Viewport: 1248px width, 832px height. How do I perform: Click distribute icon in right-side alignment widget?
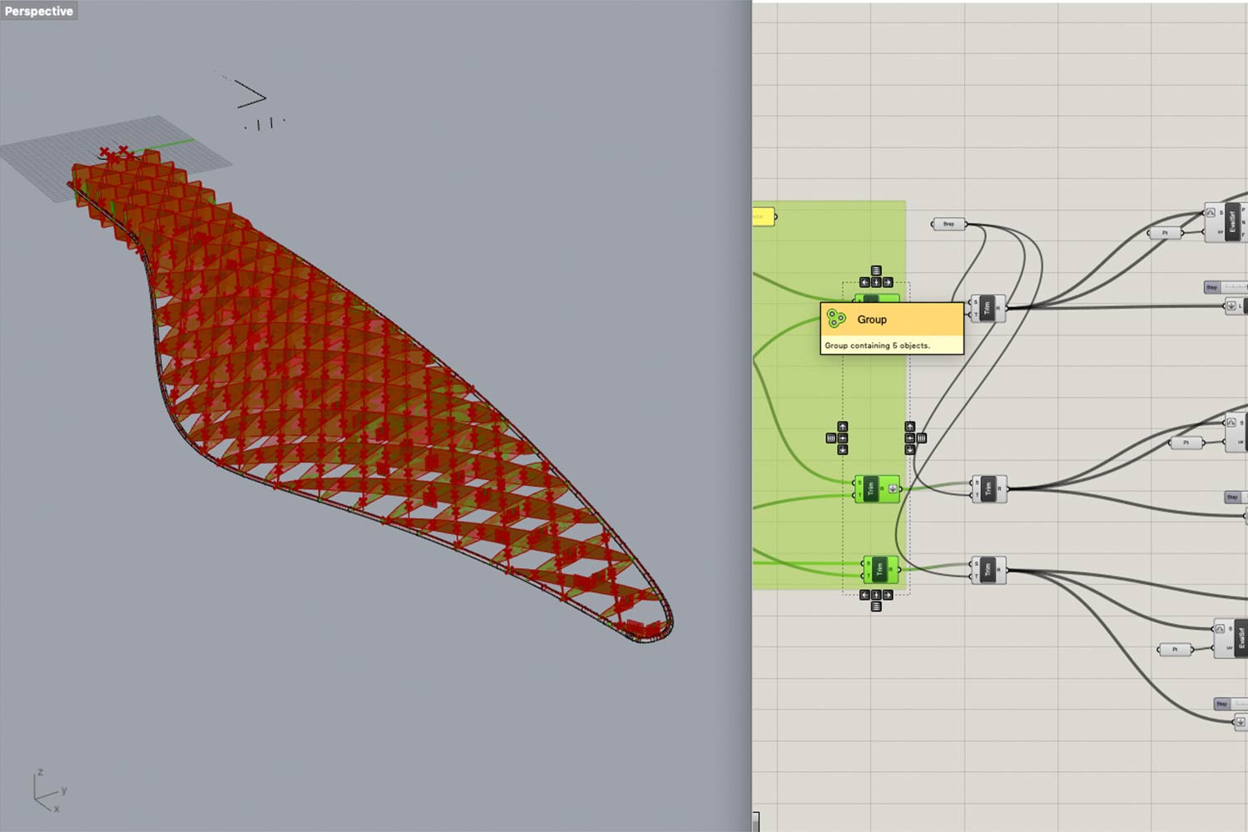click(x=921, y=438)
